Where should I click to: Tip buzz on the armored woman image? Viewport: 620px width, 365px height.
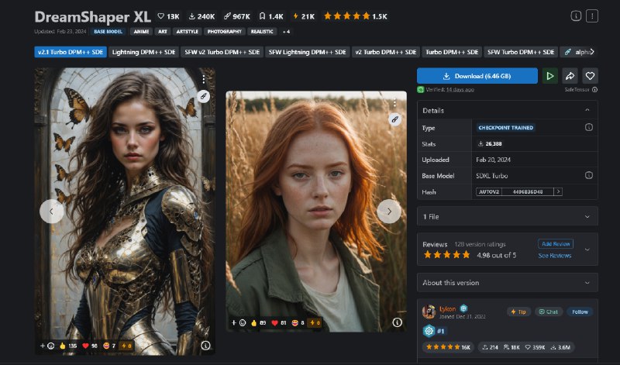[126, 346]
